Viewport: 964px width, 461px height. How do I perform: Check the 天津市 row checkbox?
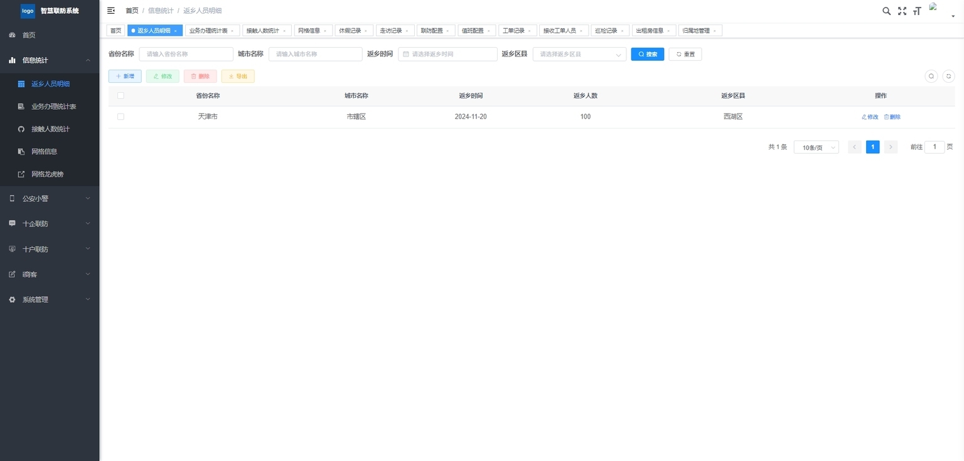(x=120, y=117)
